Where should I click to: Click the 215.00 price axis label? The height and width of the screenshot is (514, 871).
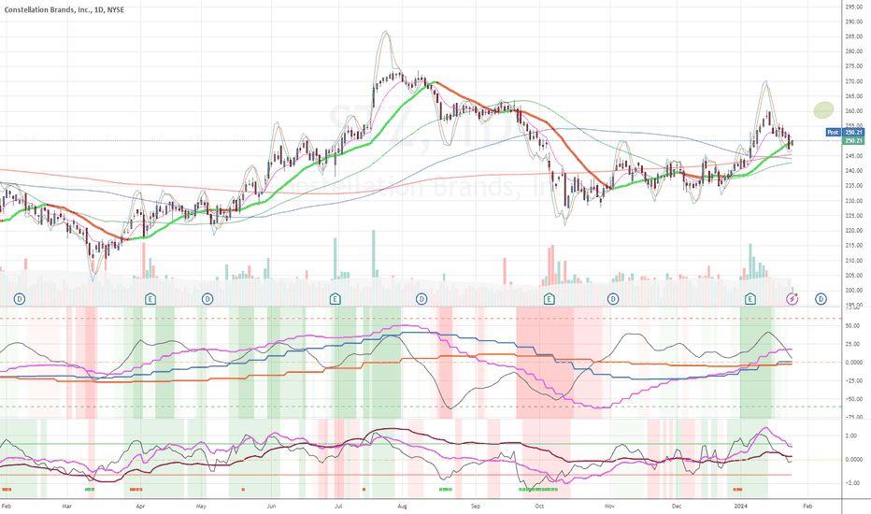coord(854,245)
